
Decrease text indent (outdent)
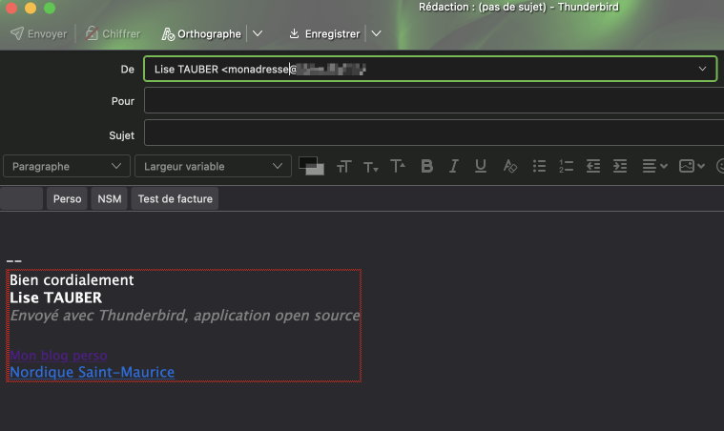(x=592, y=166)
